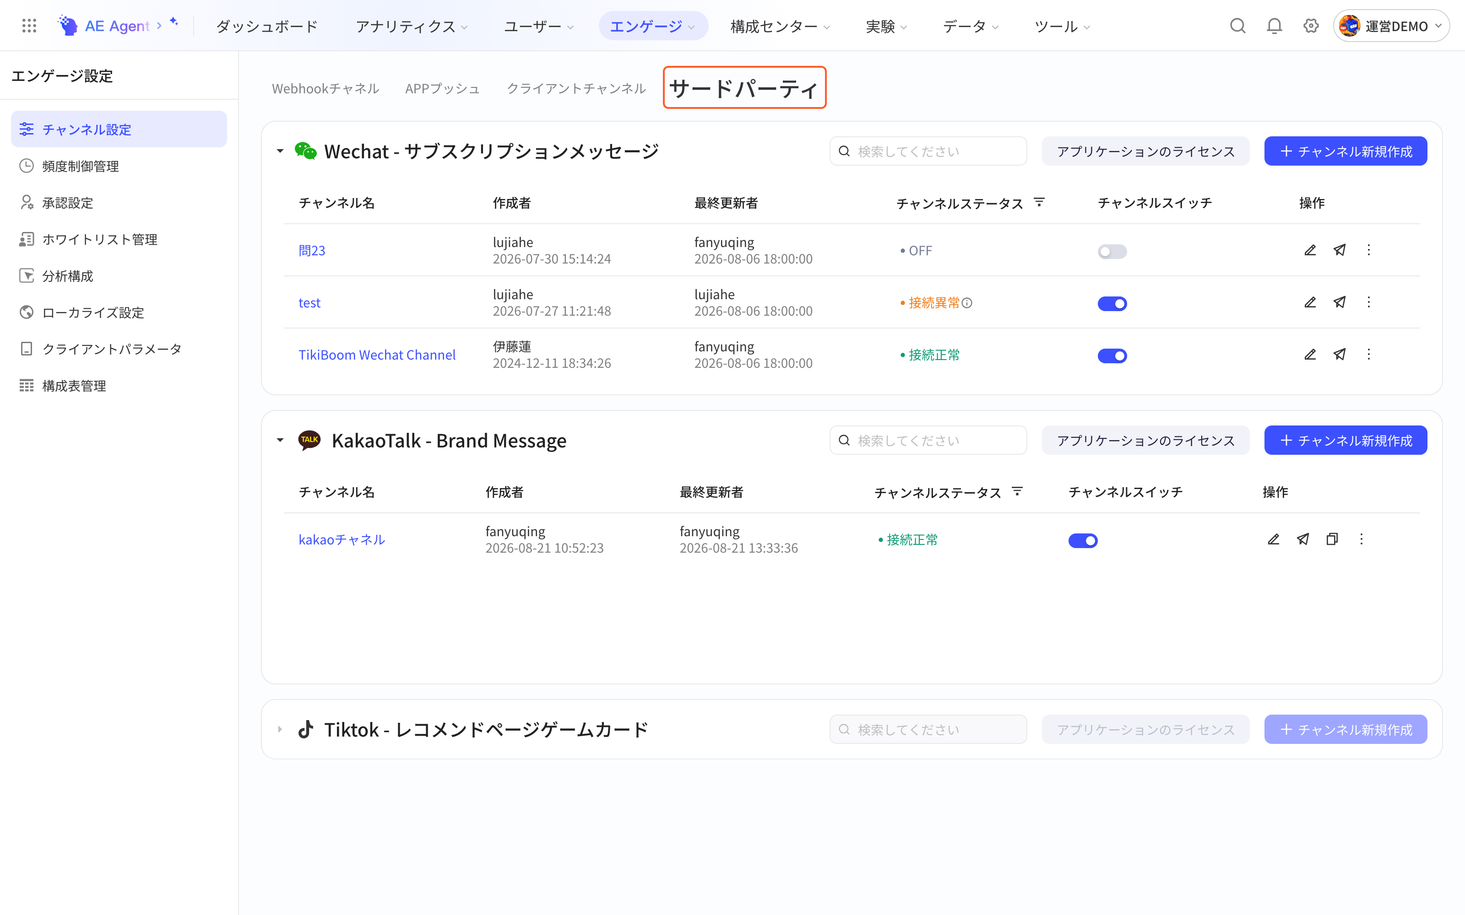Viewport: 1465px width, 915px height.
Task: Open more options for 問23 row
Action: 1369,250
